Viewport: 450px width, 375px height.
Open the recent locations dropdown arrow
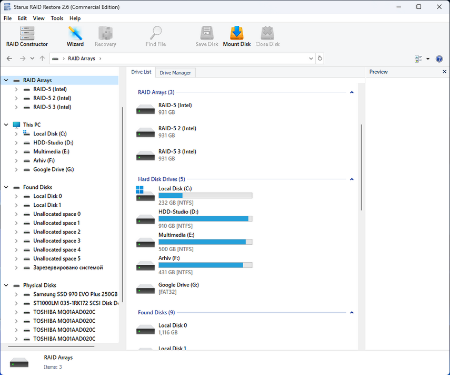32,59
